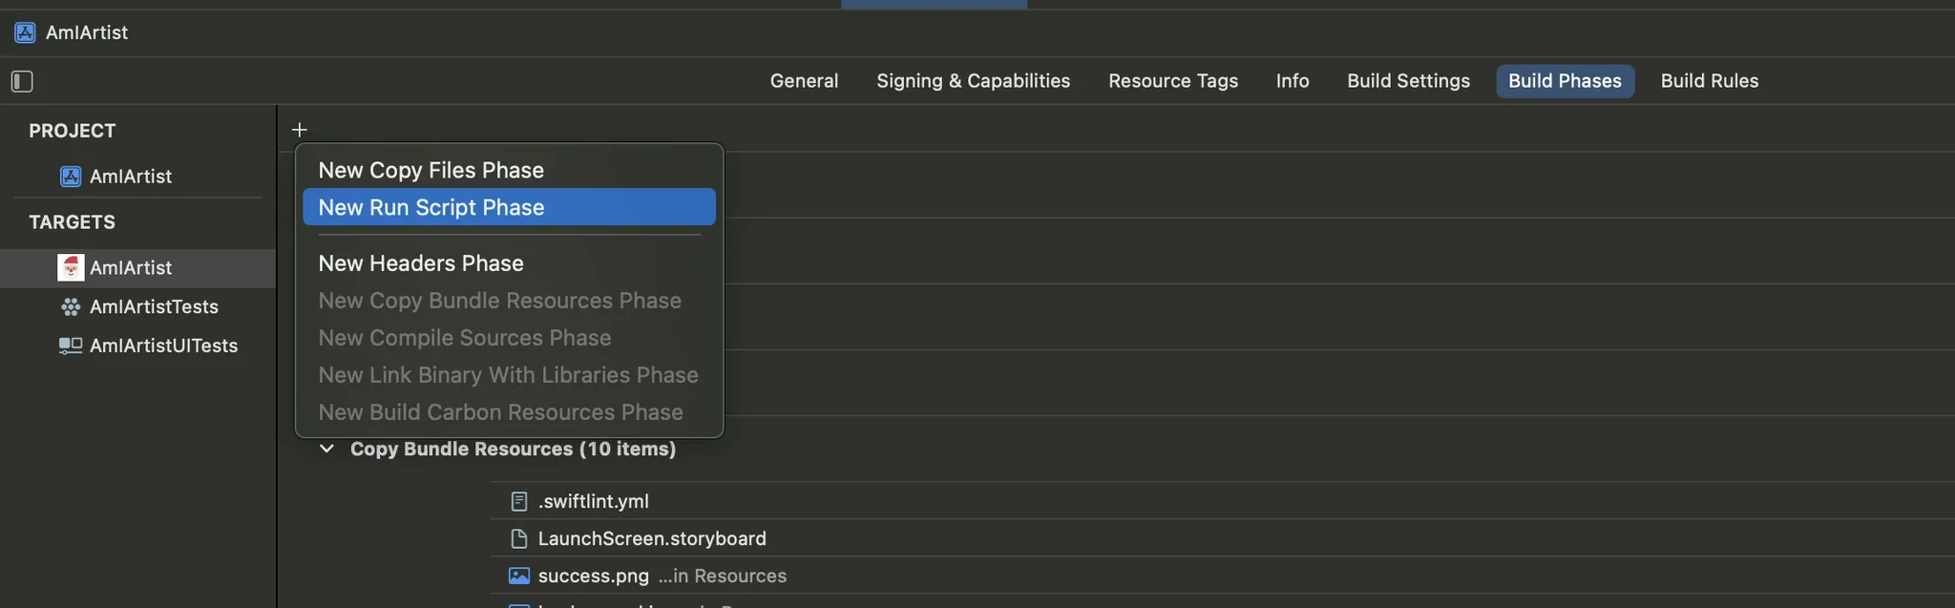
Task: Click the AmIArtist Xcode project icon in header
Action: click(26, 32)
